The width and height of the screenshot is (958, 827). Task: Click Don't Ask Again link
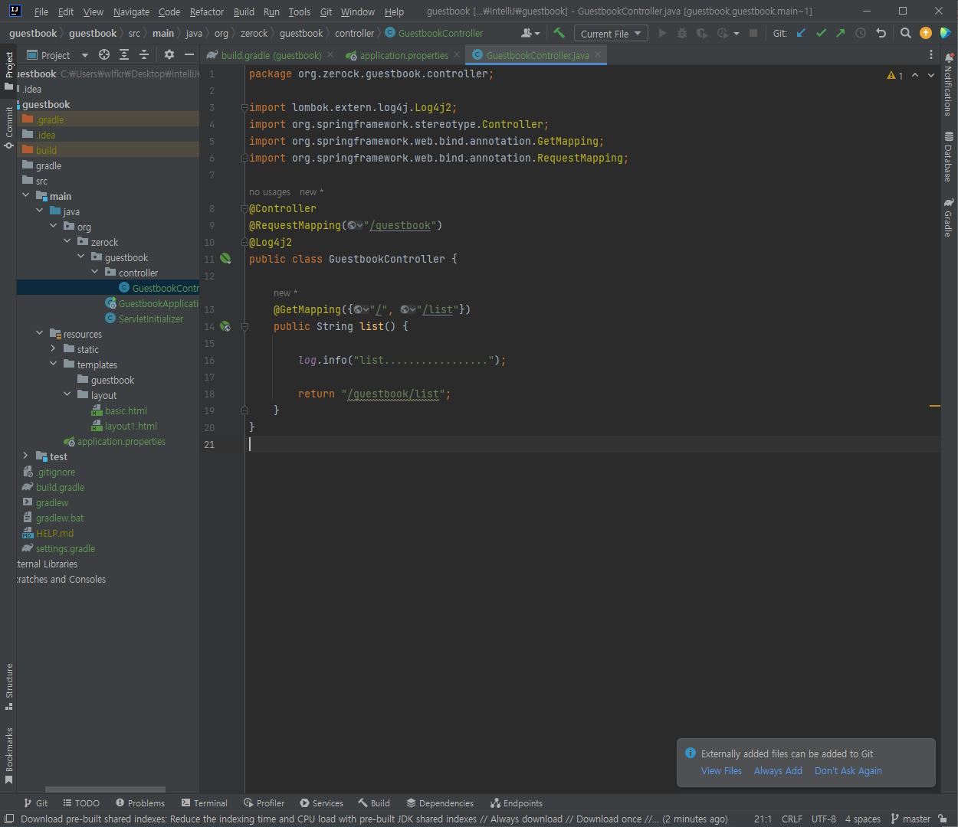(848, 770)
